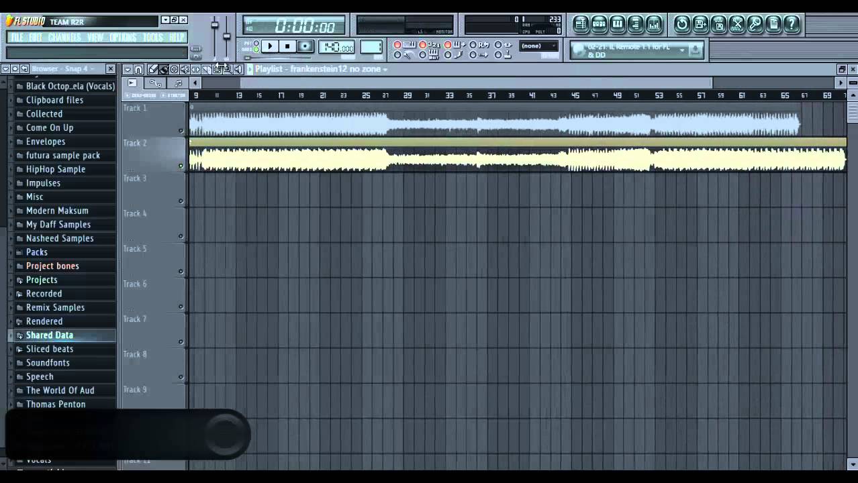This screenshot has height=483, width=858.
Task: Open the FILE menu
Action: [17, 38]
